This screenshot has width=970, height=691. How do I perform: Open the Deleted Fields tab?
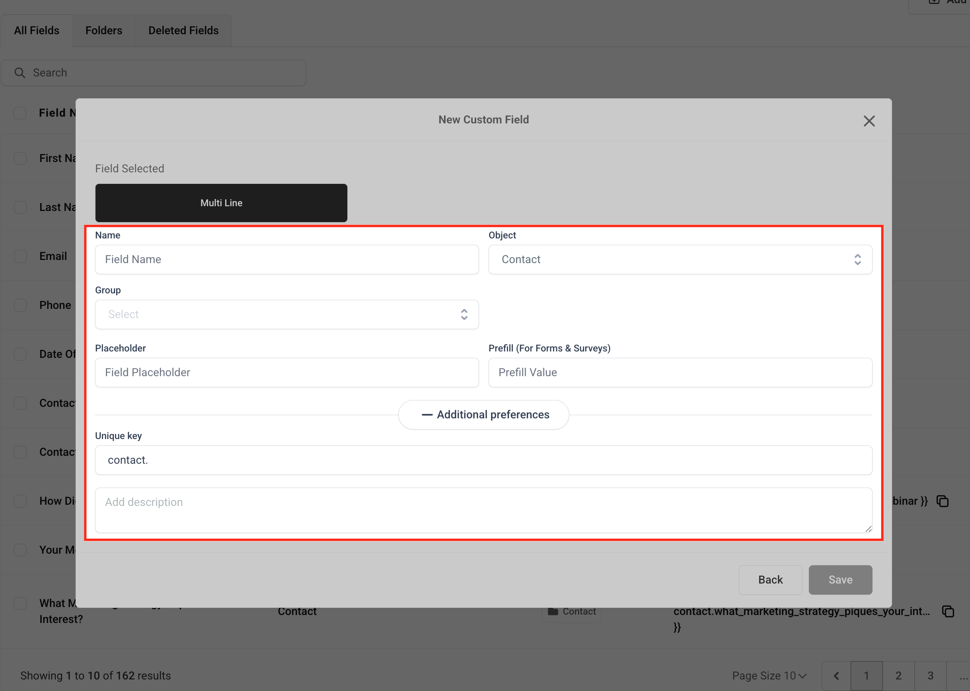pos(183,31)
